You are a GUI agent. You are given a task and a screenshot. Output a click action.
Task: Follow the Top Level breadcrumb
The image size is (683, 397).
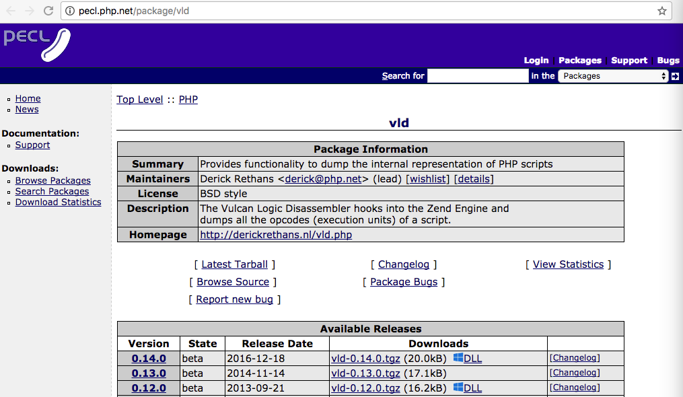point(140,100)
